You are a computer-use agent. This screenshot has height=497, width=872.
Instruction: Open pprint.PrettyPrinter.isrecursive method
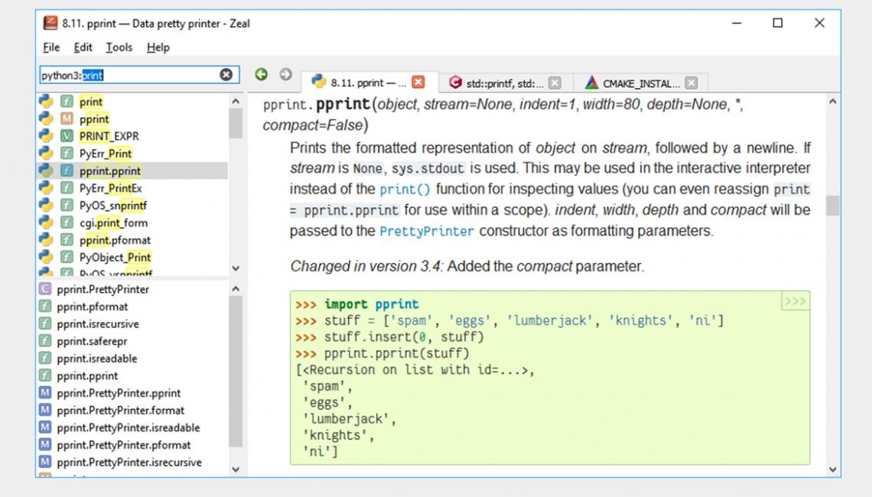tap(132, 462)
